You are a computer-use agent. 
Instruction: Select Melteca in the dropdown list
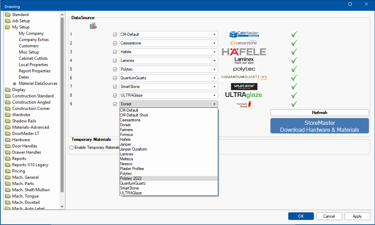coord(169,159)
